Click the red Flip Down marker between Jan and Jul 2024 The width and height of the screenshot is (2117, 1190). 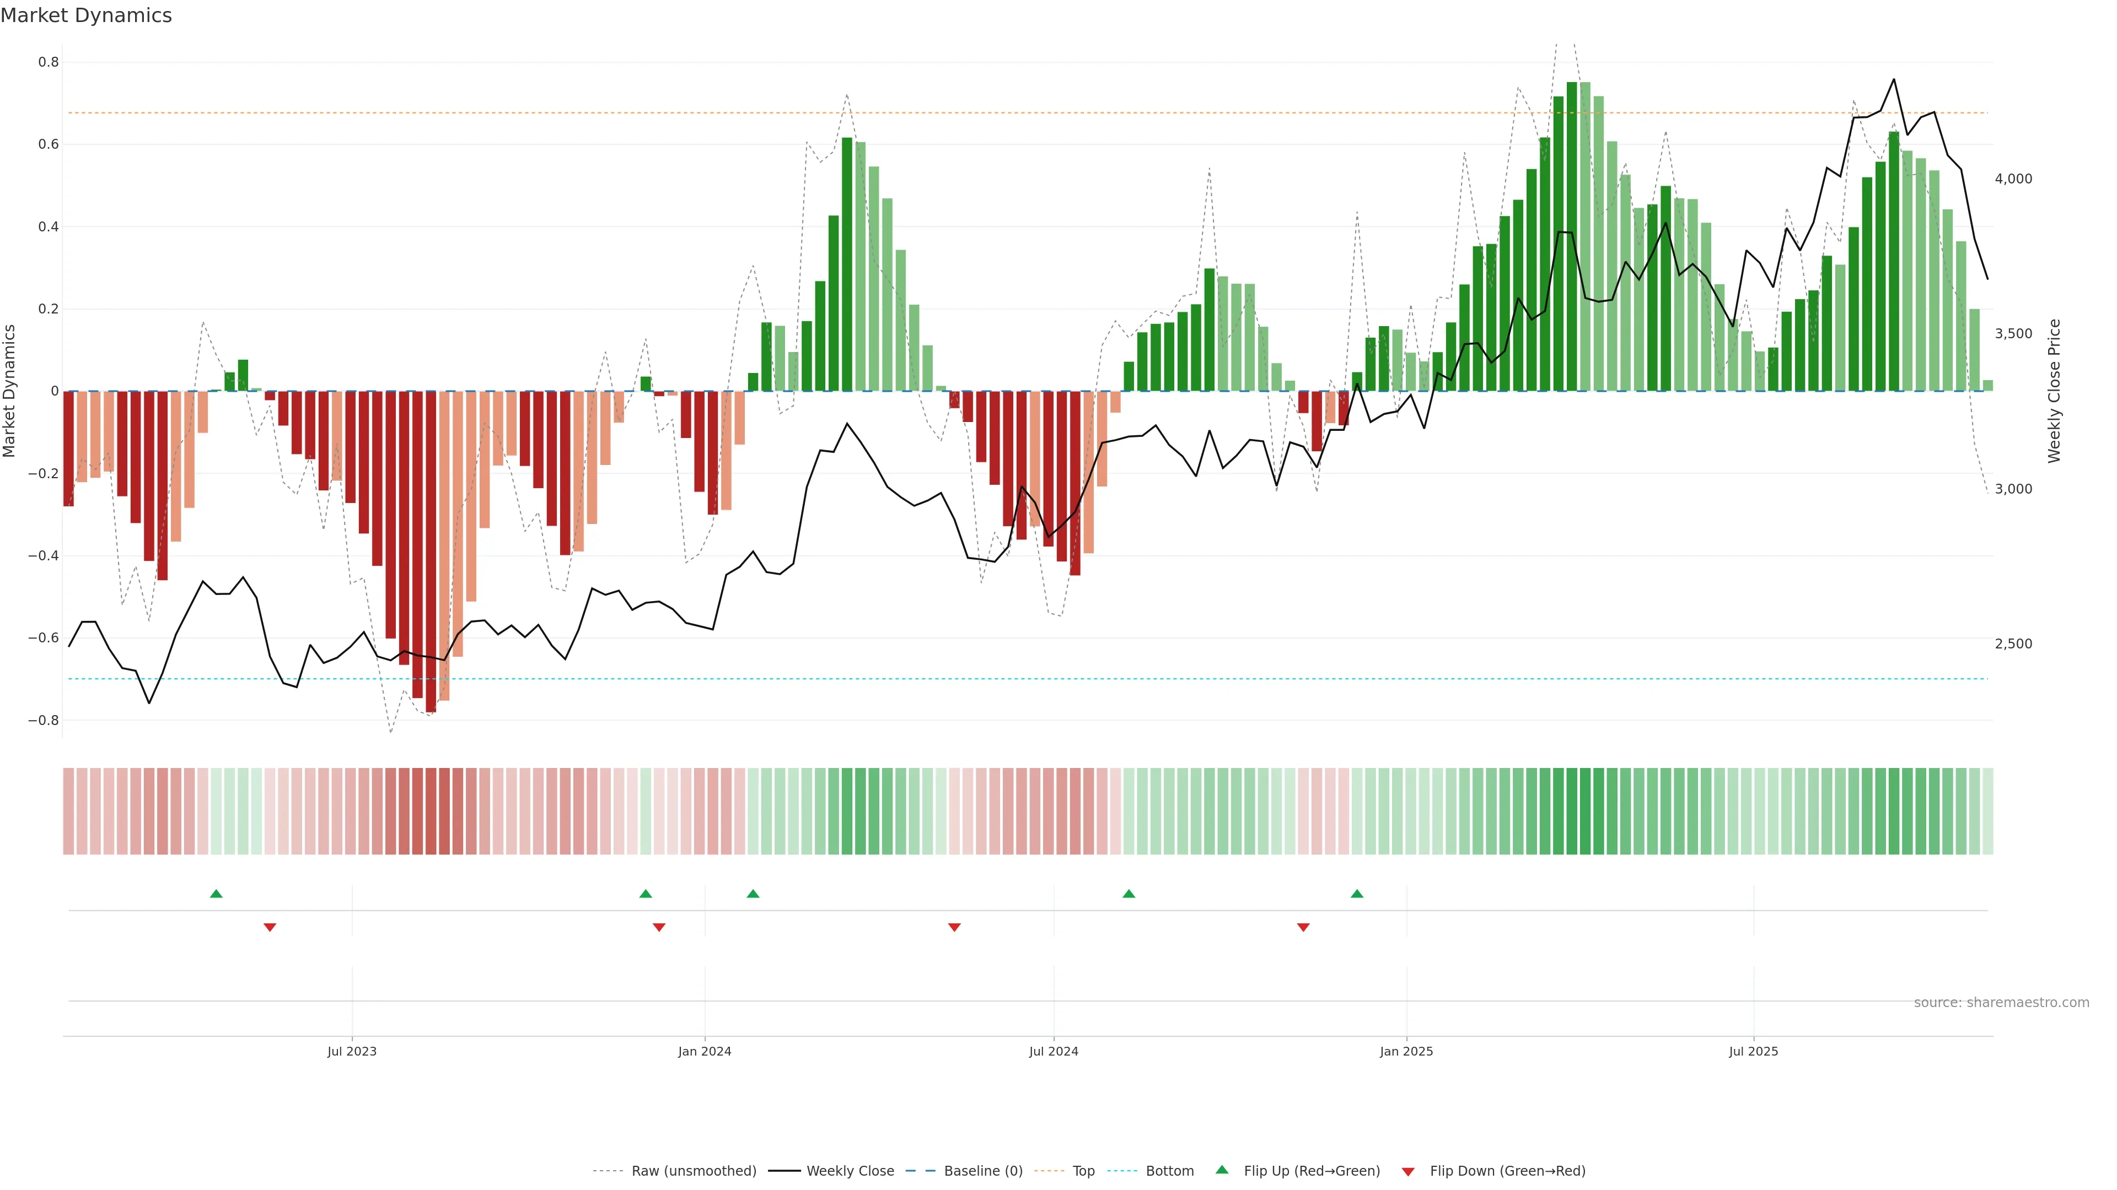[x=954, y=927]
